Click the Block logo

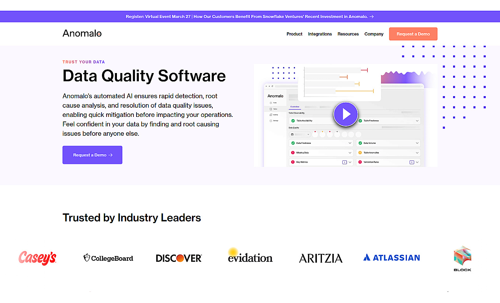point(462,258)
